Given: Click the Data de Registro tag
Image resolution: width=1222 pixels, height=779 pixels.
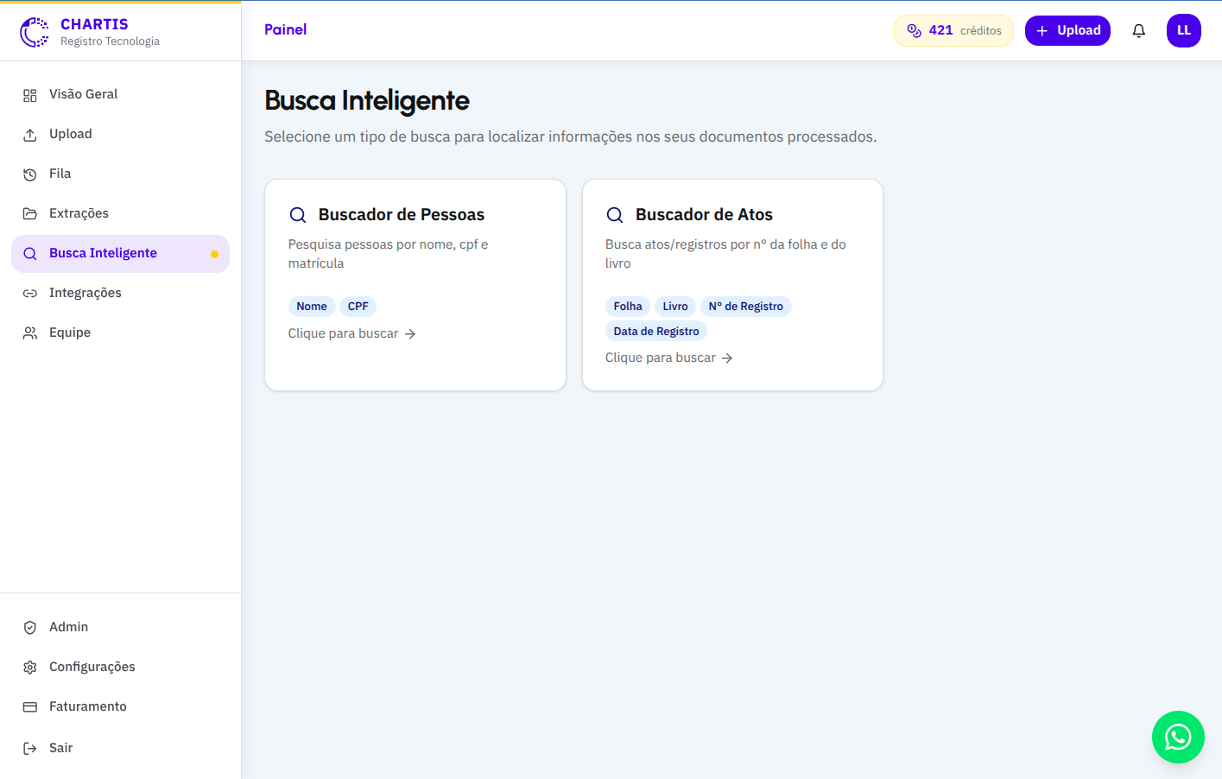Looking at the screenshot, I should pos(656,332).
